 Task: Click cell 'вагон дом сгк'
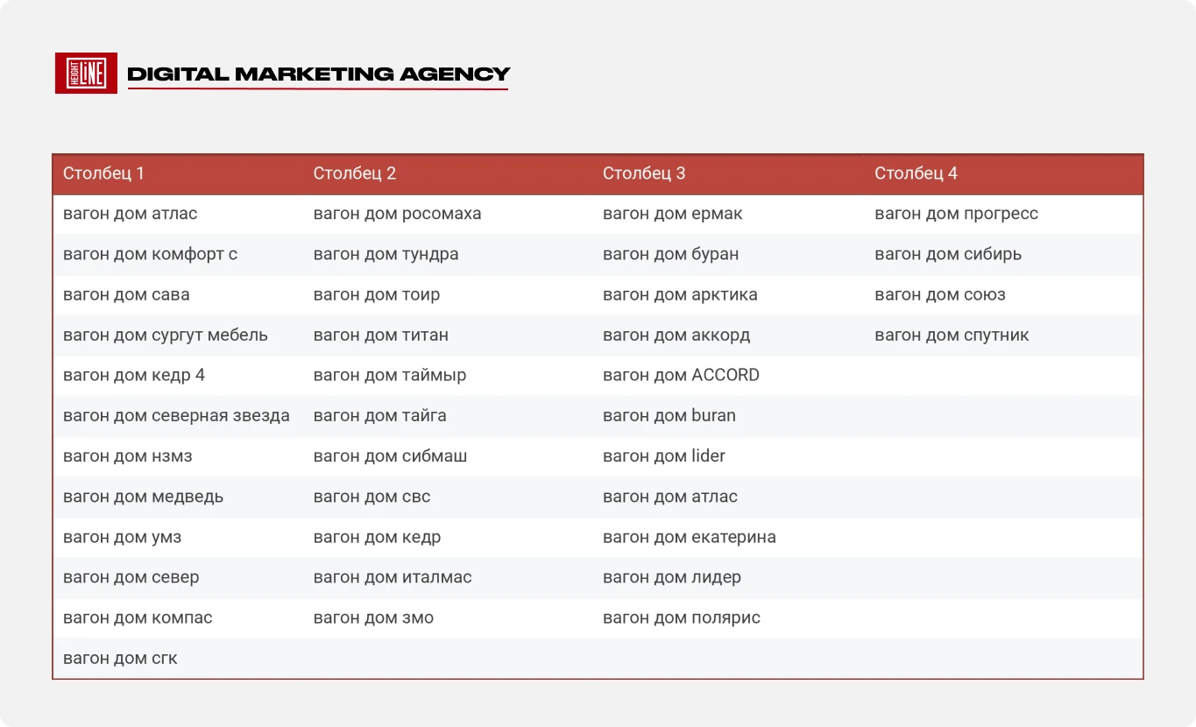click(120, 658)
